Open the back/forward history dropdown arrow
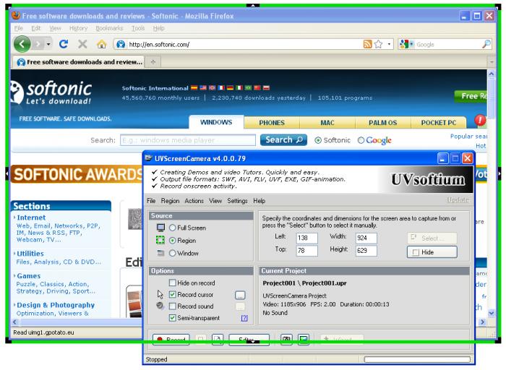506x370 pixels. click(x=48, y=44)
